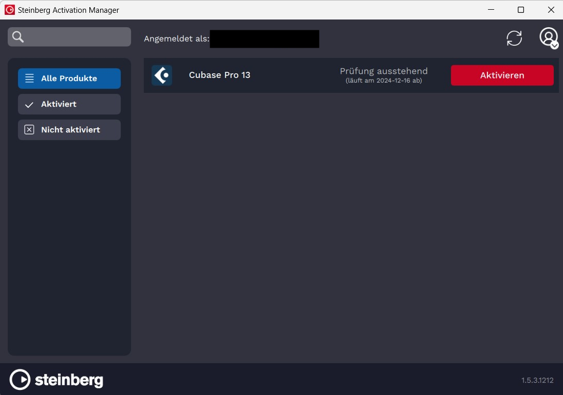
Task: Select the Alle Produkte filter
Action: (x=69, y=78)
